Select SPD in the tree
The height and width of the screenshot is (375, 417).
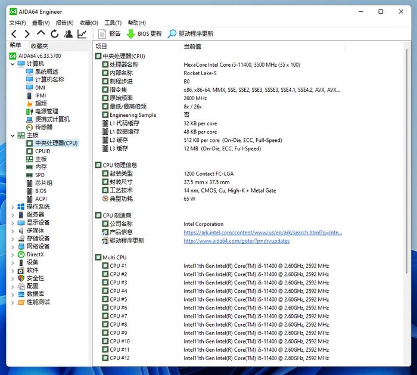tap(35, 175)
